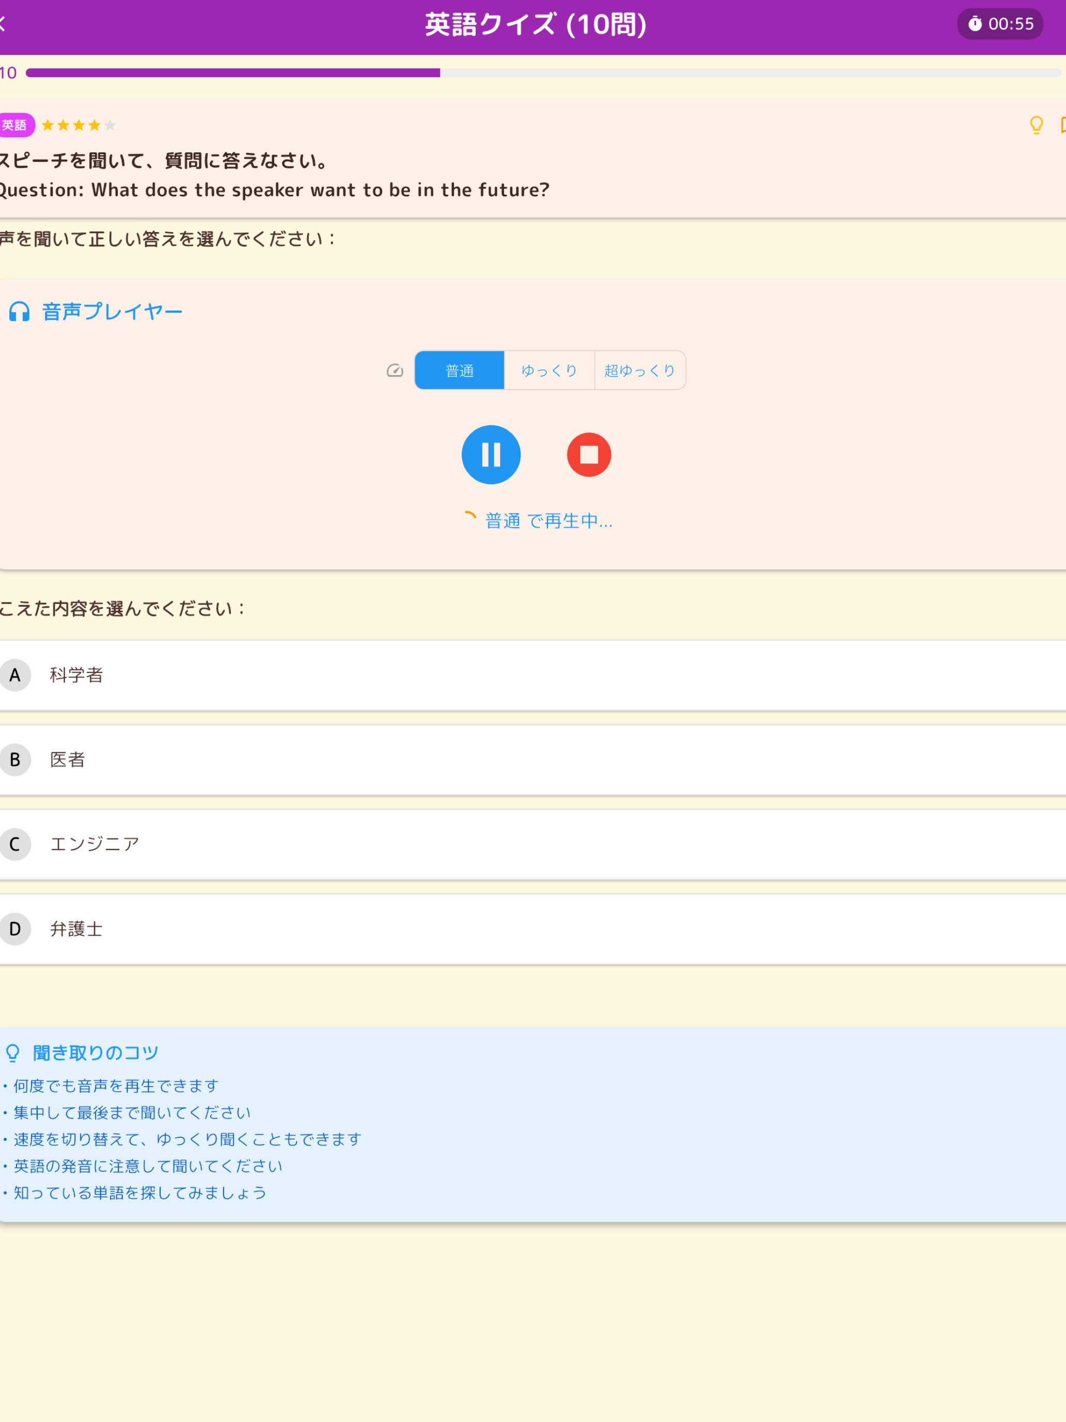Switch speed to 超ゆっくり
Image resolution: width=1066 pixels, height=1422 pixels.
tap(640, 370)
